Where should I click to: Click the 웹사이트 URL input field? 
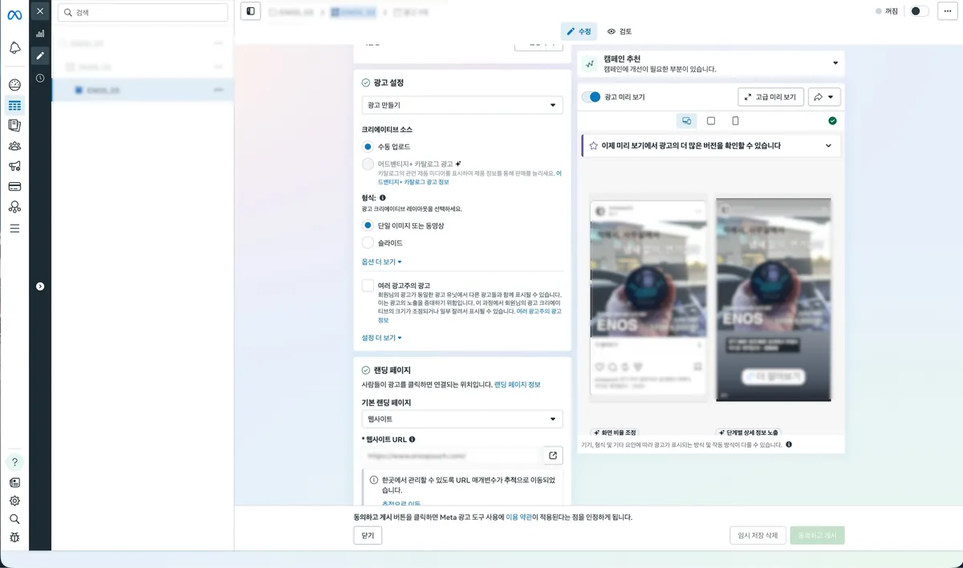coord(452,456)
